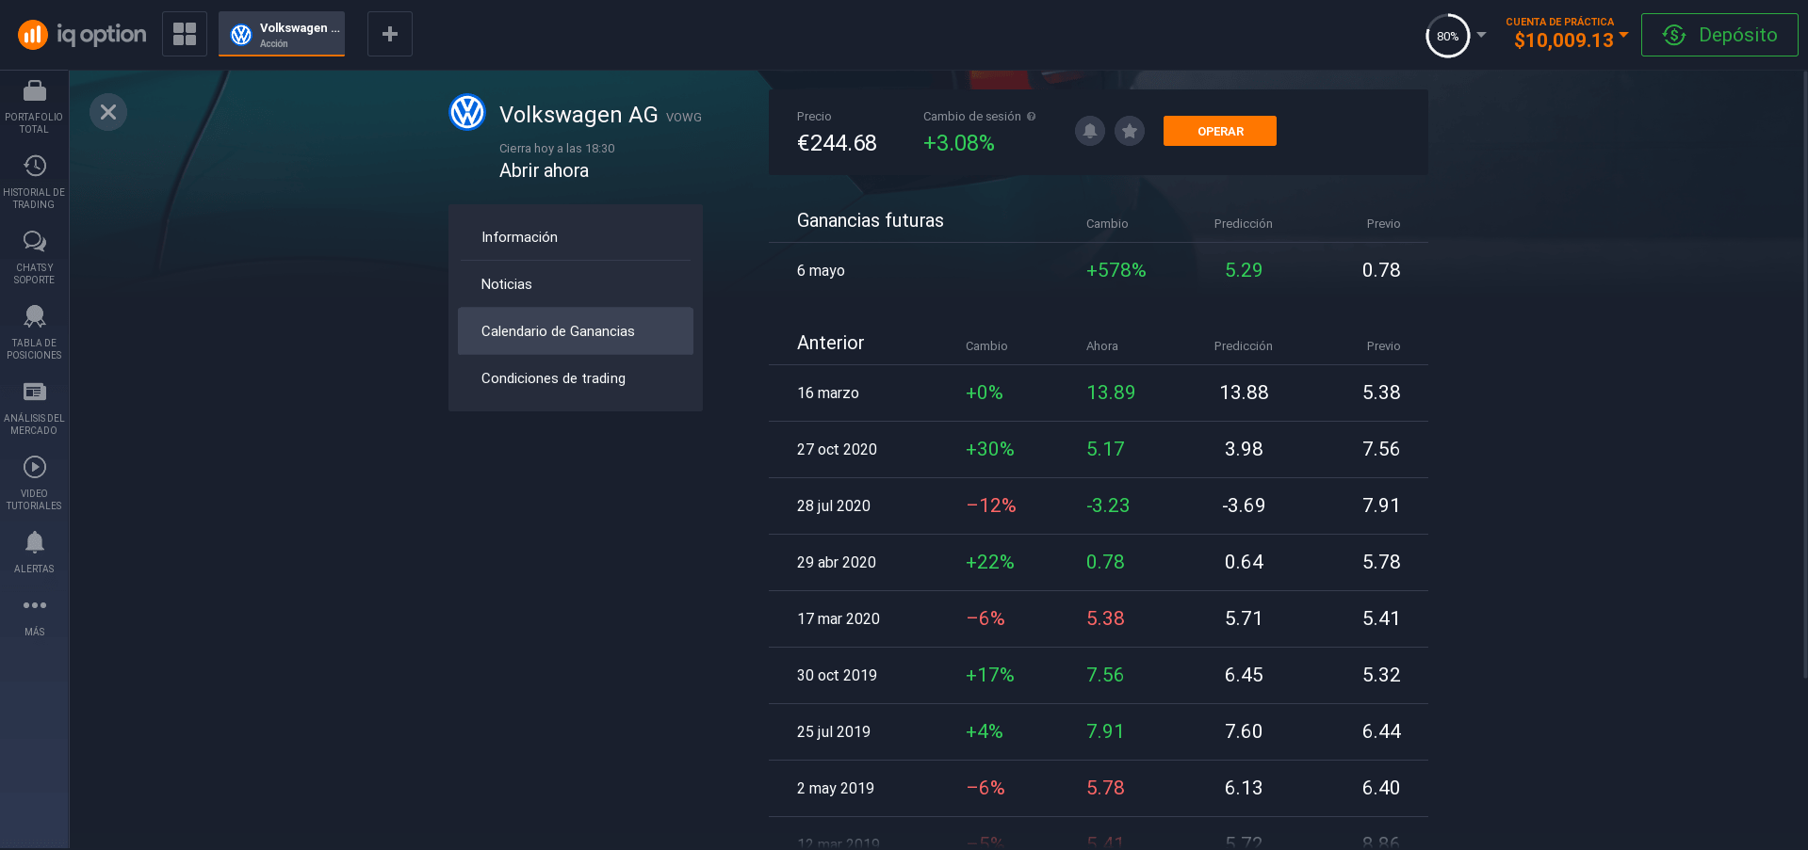Open Análisis del Mercado panel
1808x850 pixels.
point(34,409)
